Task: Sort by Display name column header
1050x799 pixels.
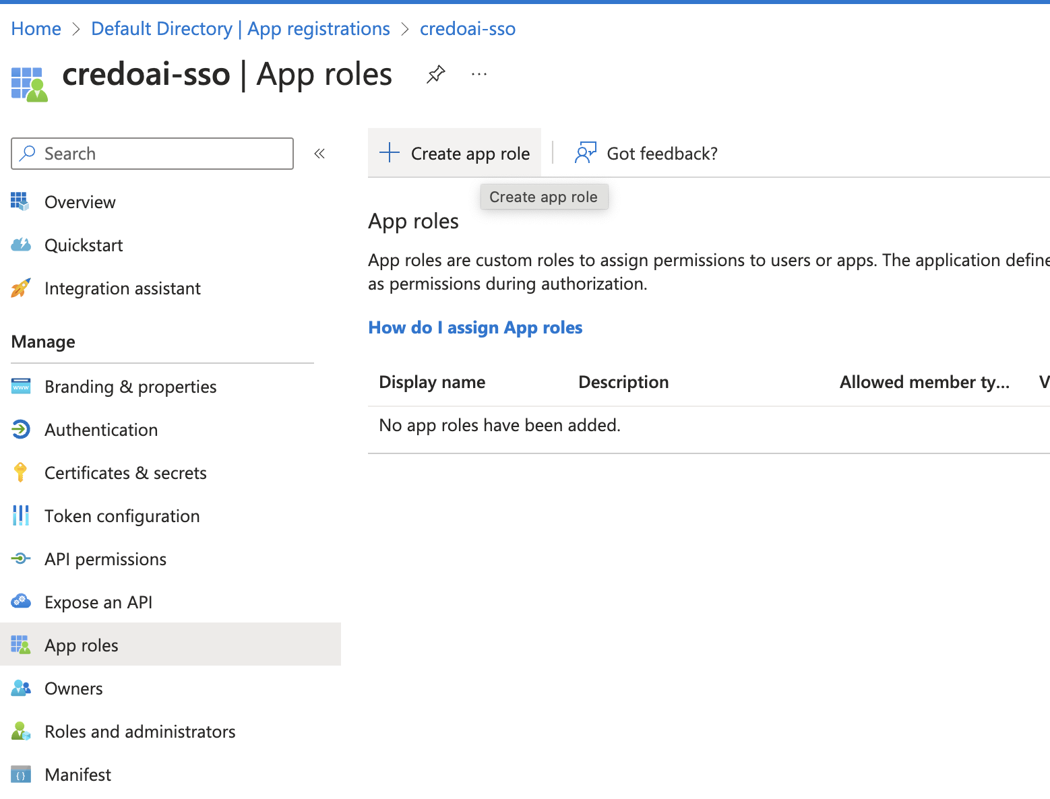Action: pos(432,382)
